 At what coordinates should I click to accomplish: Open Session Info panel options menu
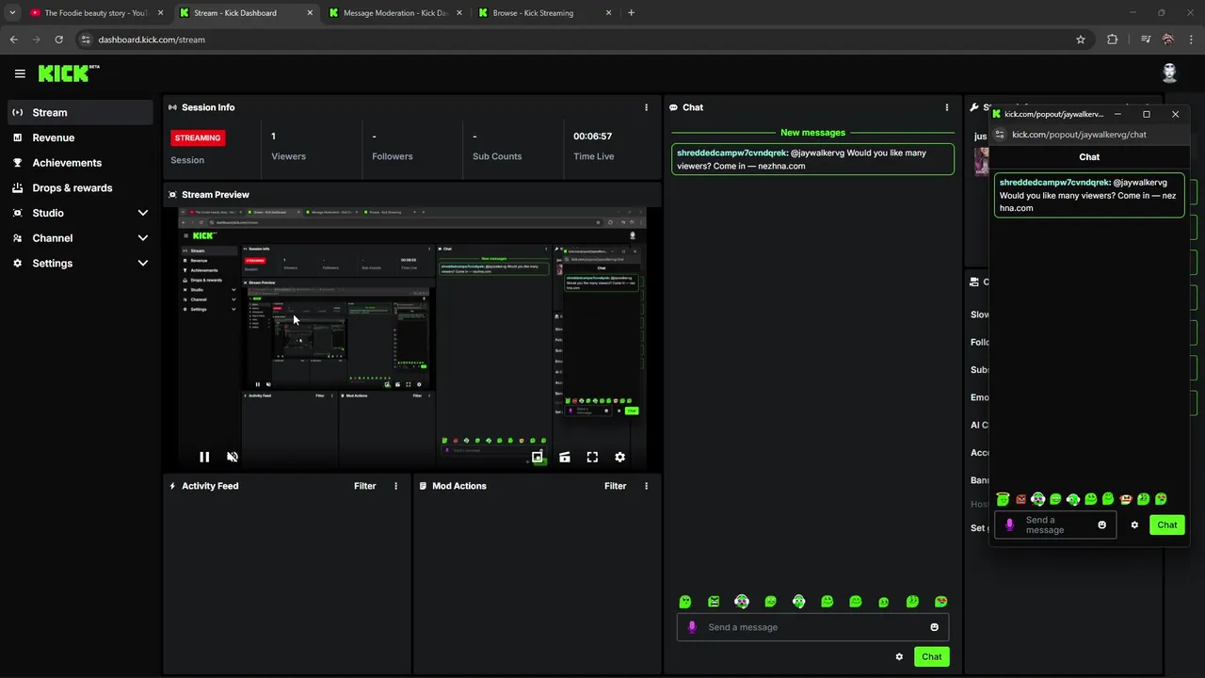646,107
